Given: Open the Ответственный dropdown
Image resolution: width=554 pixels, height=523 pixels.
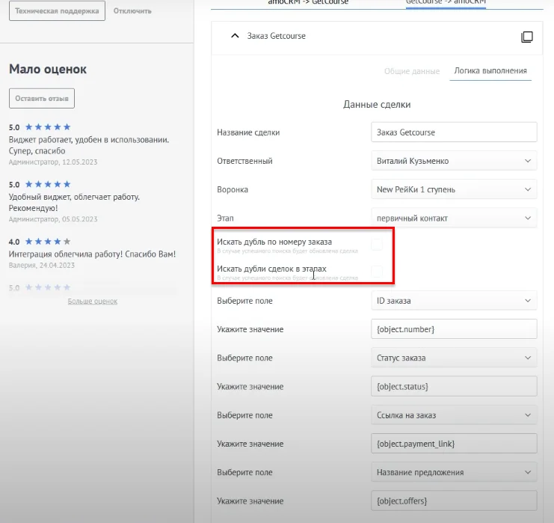Looking at the screenshot, I should [x=454, y=161].
